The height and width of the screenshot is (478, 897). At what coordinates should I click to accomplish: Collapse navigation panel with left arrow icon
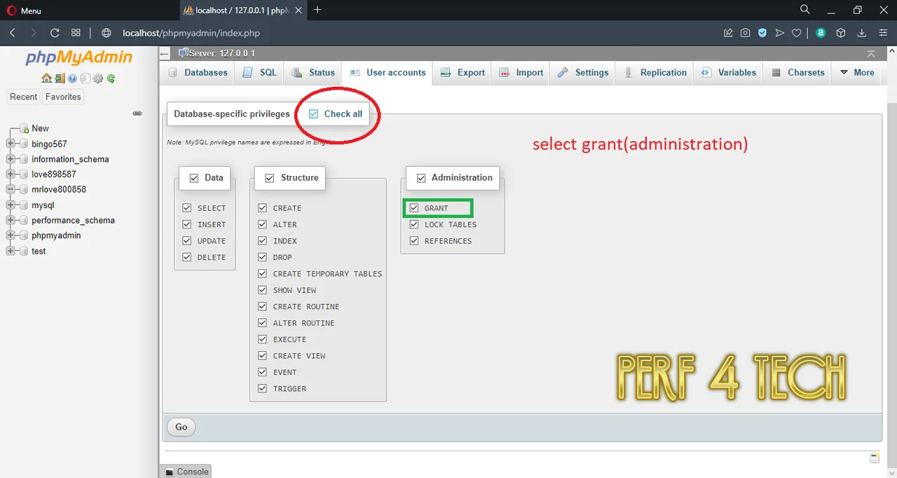[165, 53]
